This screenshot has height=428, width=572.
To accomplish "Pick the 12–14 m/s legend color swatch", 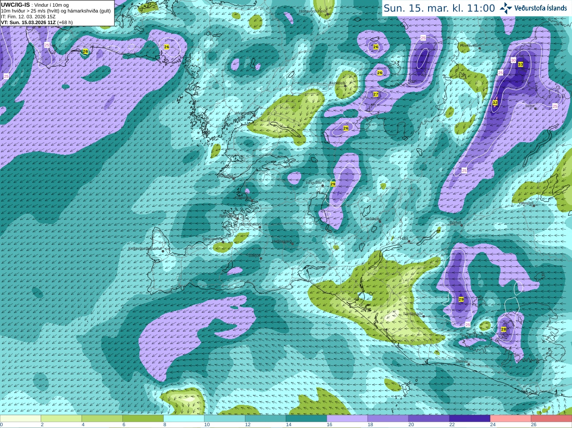I will pos(265,419).
